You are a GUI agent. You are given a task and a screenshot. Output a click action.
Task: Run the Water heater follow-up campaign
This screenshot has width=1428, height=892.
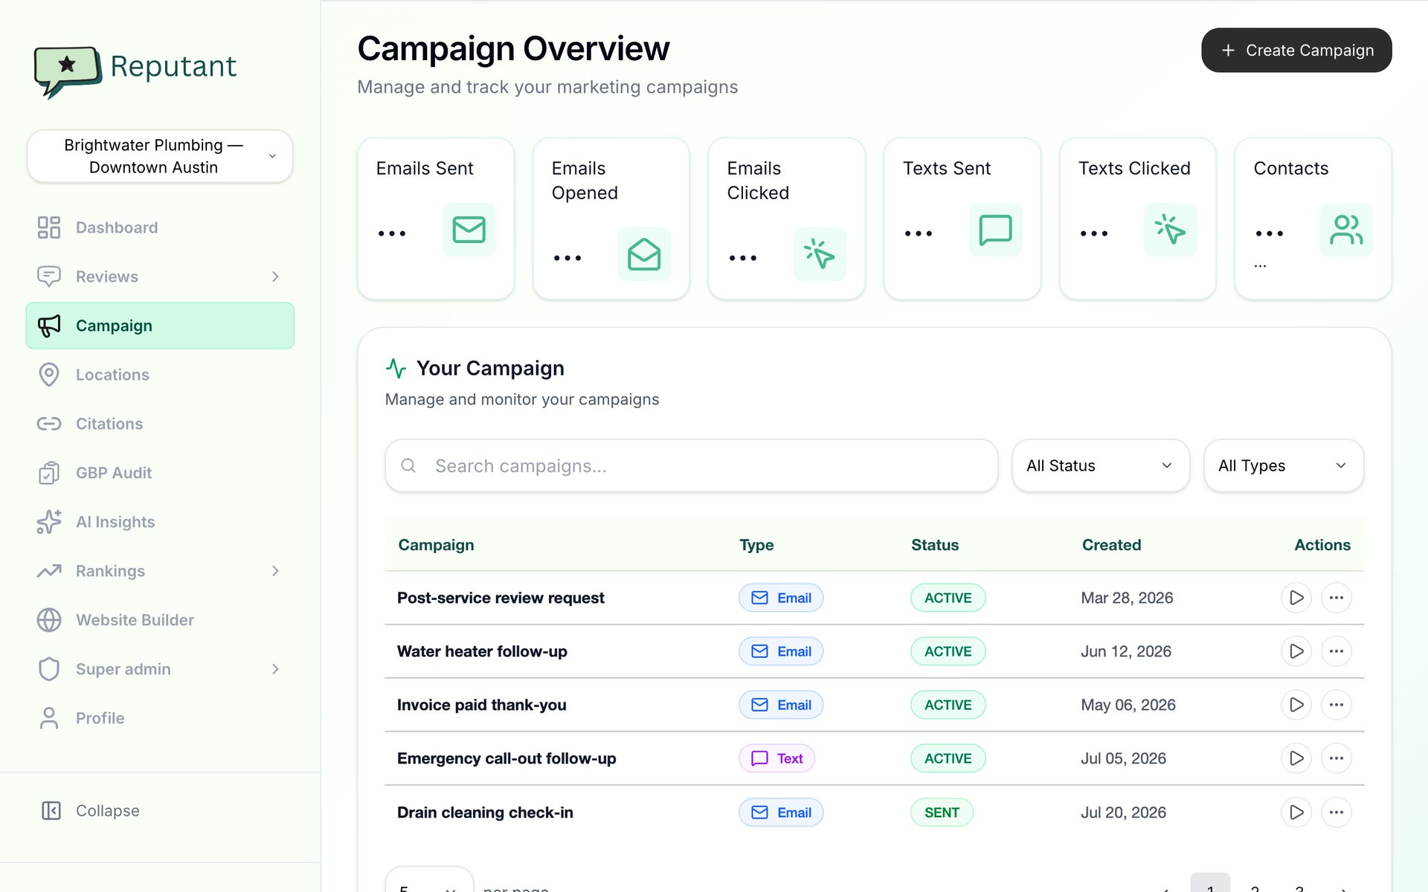1296,651
